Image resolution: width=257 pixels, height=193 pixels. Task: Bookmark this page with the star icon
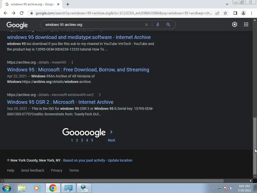click(x=225, y=13)
